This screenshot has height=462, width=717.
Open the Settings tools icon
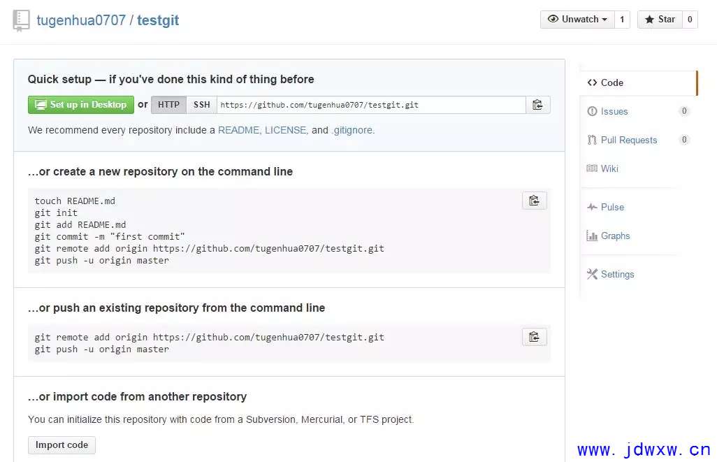[592, 274]
